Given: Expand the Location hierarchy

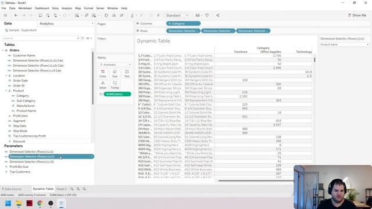Looking at the screenshot, I should (x=6, y=75).
